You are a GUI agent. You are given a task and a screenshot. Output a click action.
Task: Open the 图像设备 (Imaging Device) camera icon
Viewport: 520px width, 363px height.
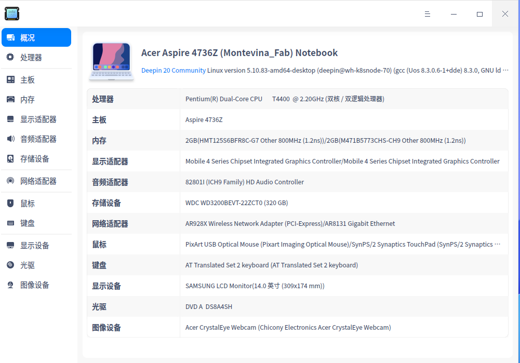click(x=9, y=285)
